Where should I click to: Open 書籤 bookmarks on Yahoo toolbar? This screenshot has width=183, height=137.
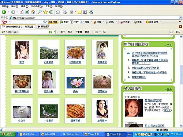(64, 22)
